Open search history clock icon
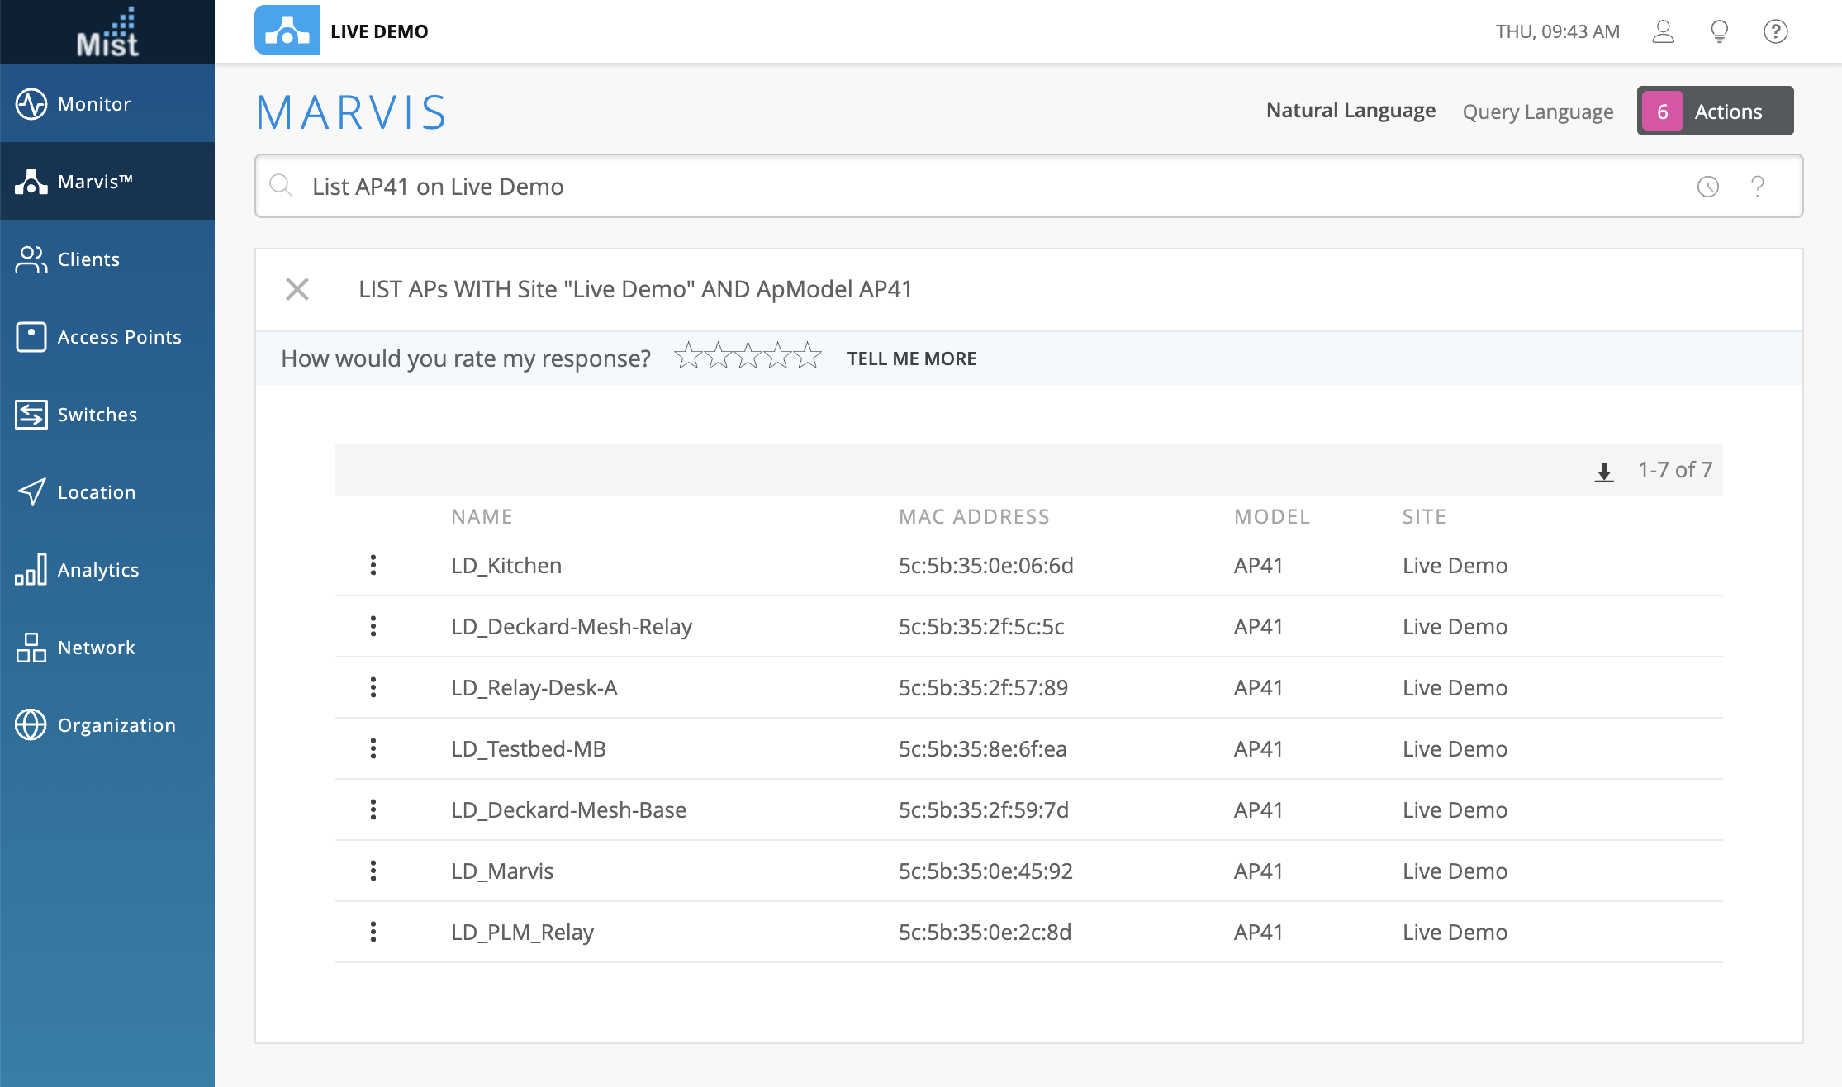The image size is (1842, 1087). (x=1707, y=187)
